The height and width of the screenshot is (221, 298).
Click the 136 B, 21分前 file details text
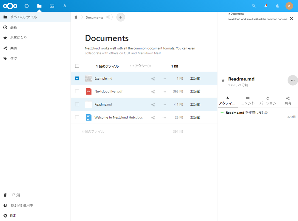(238, 85)
